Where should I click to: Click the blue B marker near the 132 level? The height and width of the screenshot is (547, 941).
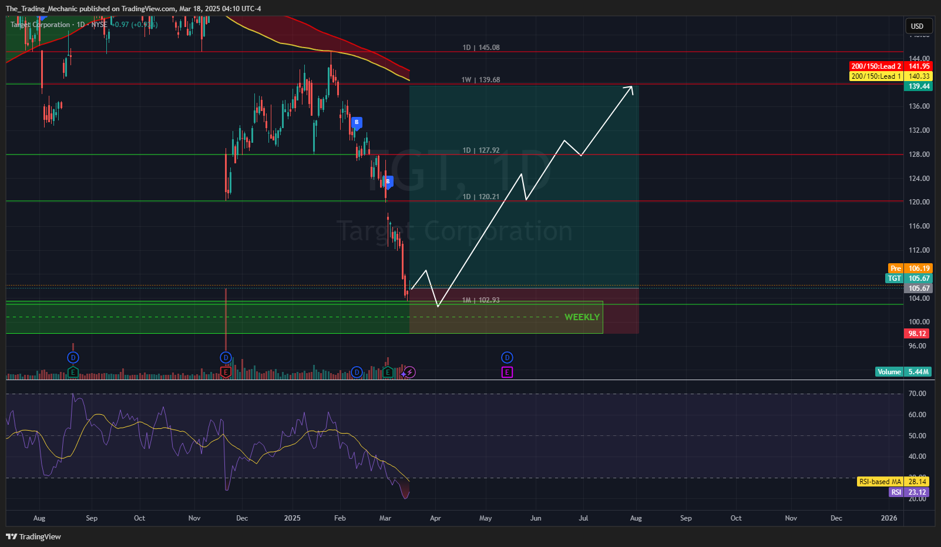(357, 123)
